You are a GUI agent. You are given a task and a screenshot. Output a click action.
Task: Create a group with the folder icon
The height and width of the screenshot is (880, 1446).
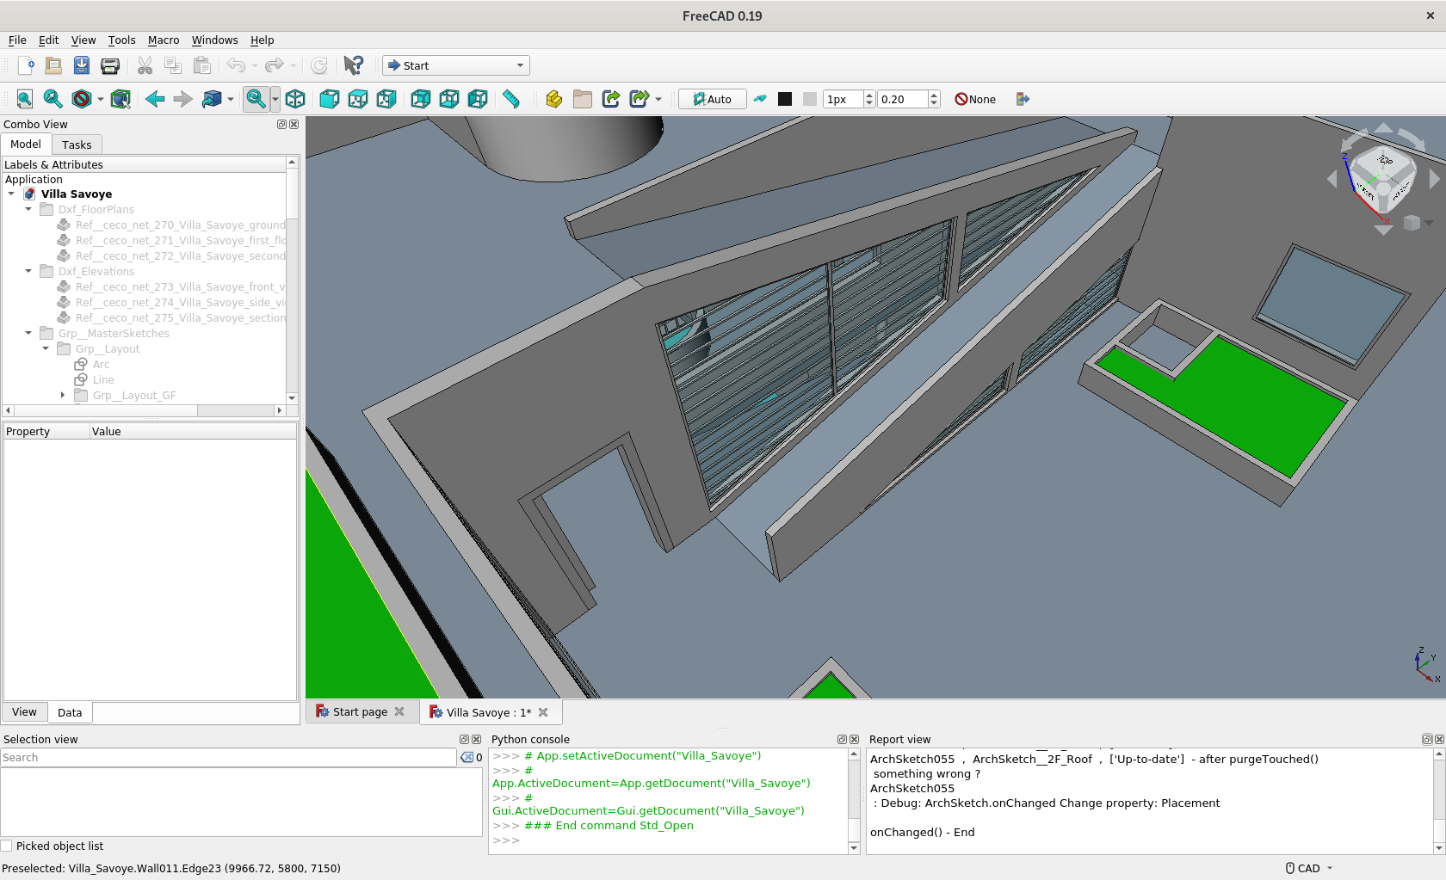[583, 99]
